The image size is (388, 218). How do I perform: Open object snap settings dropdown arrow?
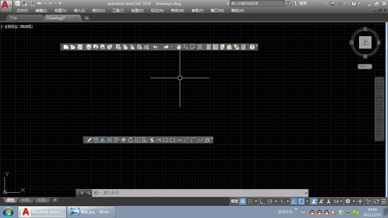pos(307,201)
